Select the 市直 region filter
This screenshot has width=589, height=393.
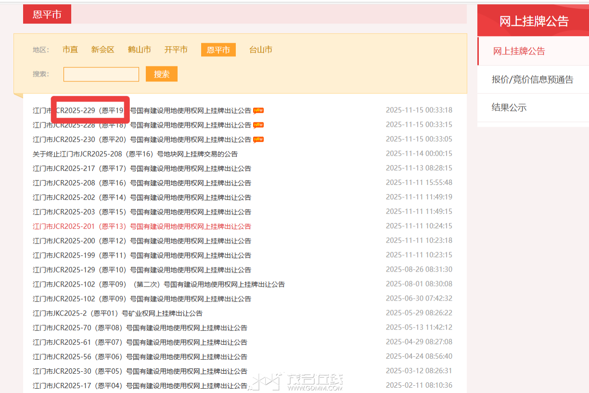point(70,49)
